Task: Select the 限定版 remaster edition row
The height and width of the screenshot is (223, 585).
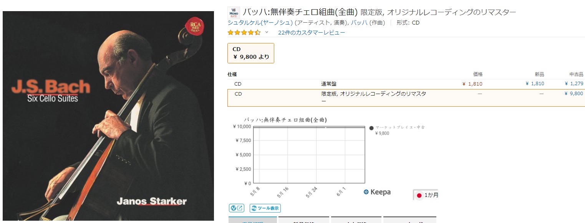Action: (x=406, y=98)
